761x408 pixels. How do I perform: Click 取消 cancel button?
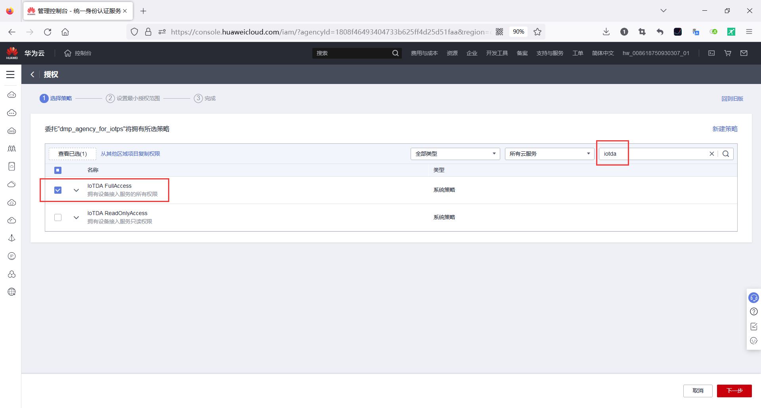coord(698,391)
